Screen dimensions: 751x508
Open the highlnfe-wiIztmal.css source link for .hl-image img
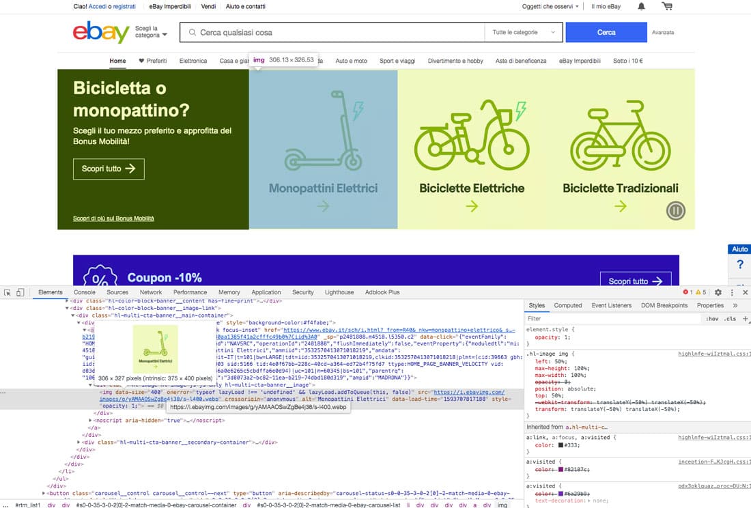[x=714, y=354]
